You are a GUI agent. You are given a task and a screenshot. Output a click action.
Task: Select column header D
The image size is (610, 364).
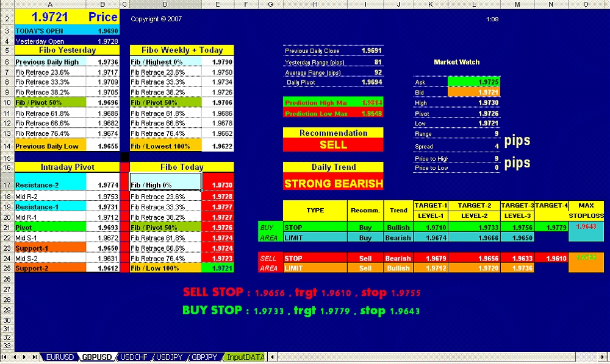tap(165, 5)
